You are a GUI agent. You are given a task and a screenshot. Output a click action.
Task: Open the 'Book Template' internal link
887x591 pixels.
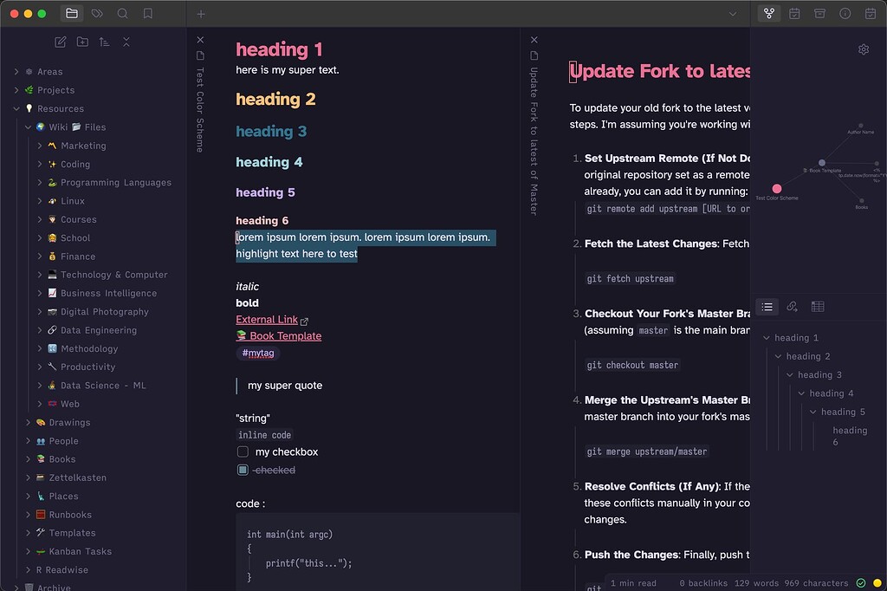tap(285, 336)
